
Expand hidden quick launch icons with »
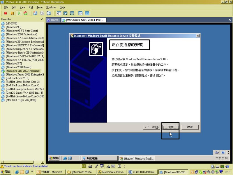pyautogui.click(x=32, y=171)
